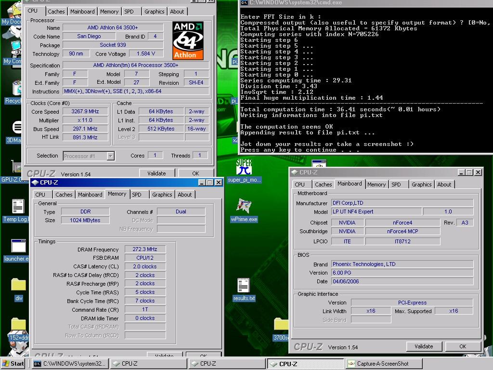The width and height of the screenshot is (493, 370).
Task: Open Mainboard tab in the CPU window
Action: 82,12
